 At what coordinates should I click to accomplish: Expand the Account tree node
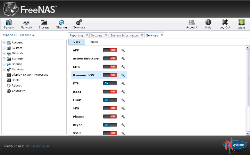pos(4,43)
